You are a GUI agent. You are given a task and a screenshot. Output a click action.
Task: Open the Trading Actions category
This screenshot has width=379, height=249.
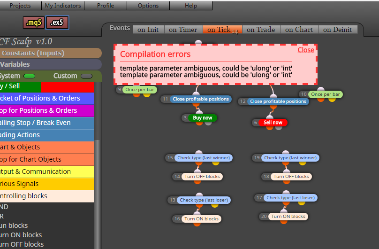(46, 135)
